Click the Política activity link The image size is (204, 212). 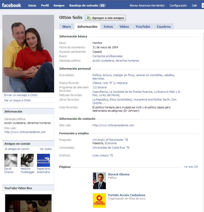coord(97,75)
